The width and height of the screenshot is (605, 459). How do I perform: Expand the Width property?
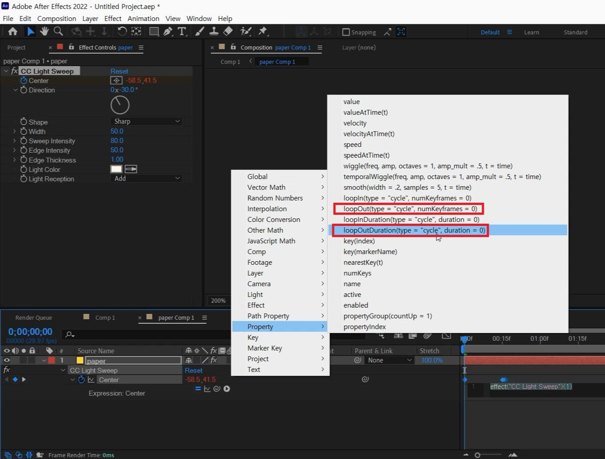pyautogui.click(x=15, y=131)
